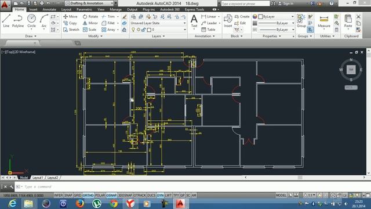Toggle INFER constraints in status bar

click(x=59, y=195)
